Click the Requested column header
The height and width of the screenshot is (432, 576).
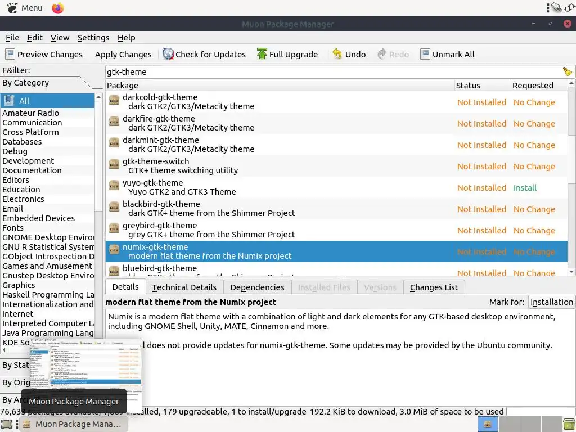(x=539, y=85)
